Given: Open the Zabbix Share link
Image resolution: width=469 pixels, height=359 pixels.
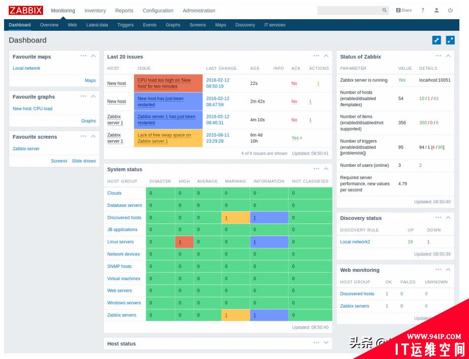Looking at the screenshot, I should (404, 10).
